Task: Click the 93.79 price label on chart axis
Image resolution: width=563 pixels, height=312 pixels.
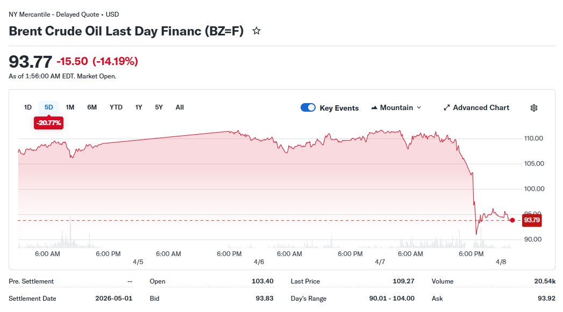Action: [531, 220]
